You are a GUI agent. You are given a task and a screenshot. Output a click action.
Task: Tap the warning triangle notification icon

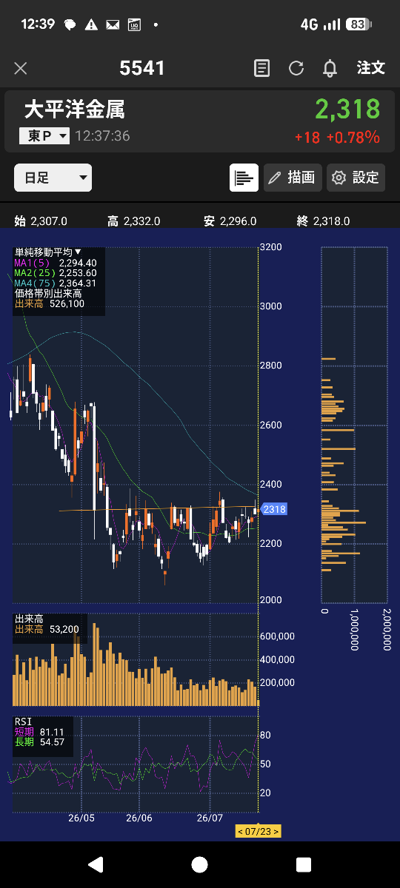coord(91,24)
